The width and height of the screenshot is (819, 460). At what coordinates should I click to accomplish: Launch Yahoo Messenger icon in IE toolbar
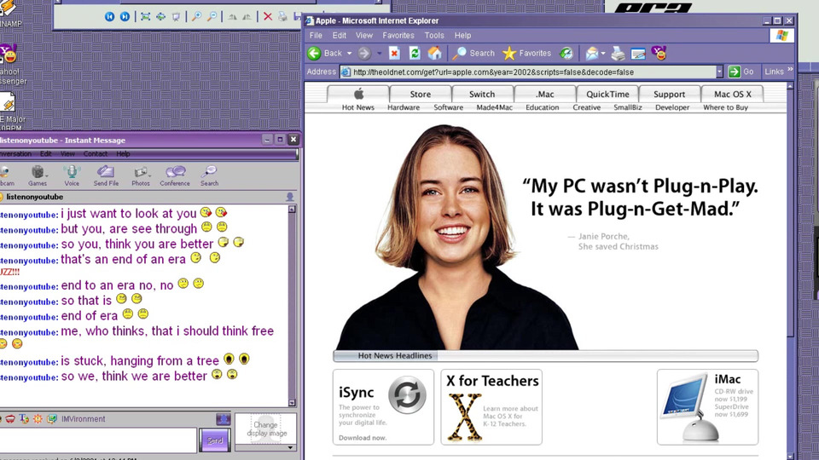tap(659, 53)
